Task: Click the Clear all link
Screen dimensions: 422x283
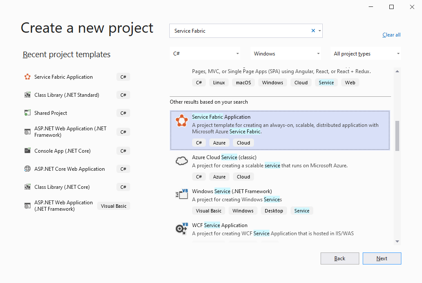Action: [391, 35]
